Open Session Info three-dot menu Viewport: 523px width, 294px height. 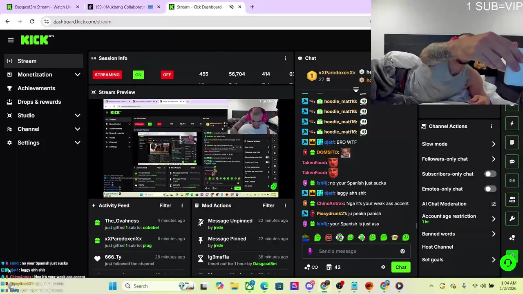pyautogui.click(x=285, y=58)
